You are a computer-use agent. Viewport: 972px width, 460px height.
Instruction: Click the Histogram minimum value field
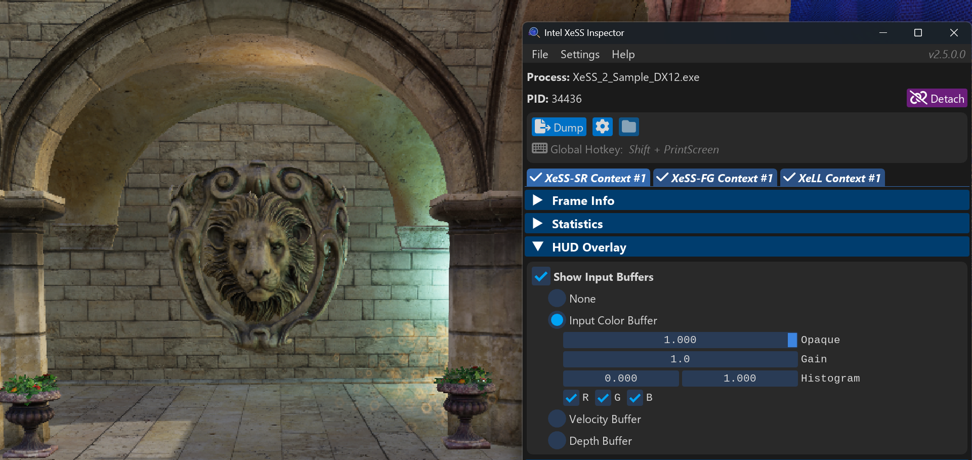click(620, 378)
